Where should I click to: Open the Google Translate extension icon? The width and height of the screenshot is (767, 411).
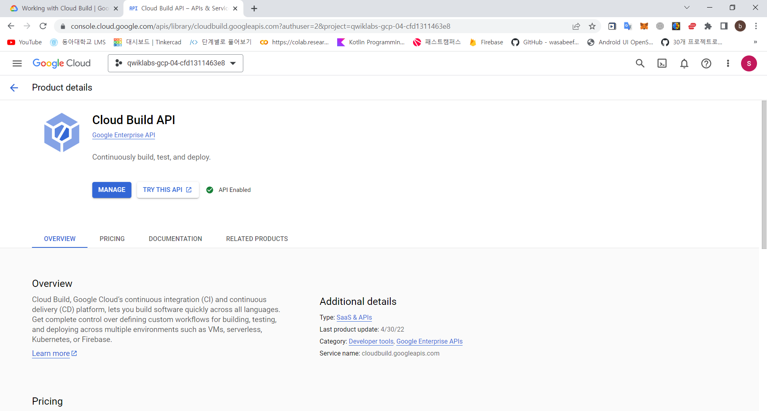click(x=628, y=26)
